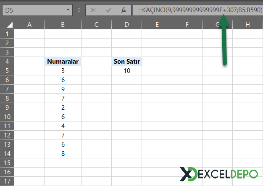Select row 7 header
263x186 pixels.
click(x=7, y=89)
